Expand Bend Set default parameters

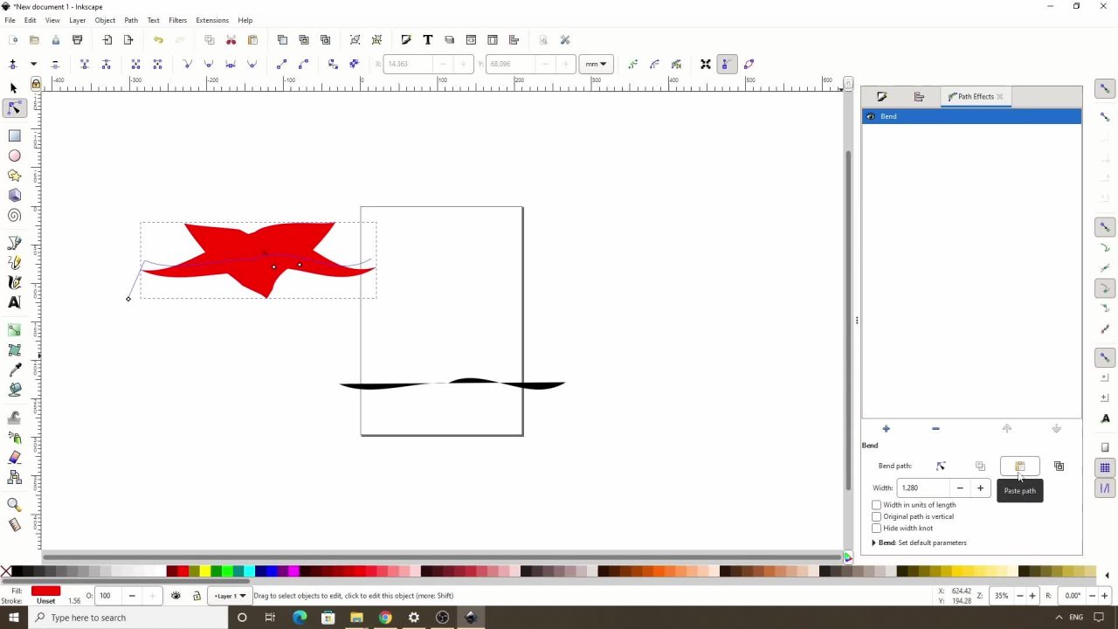click(873, 543)
